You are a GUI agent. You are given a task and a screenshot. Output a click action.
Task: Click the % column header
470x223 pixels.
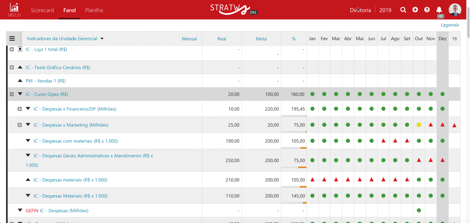pyautogui.click(x=294, y=39)
